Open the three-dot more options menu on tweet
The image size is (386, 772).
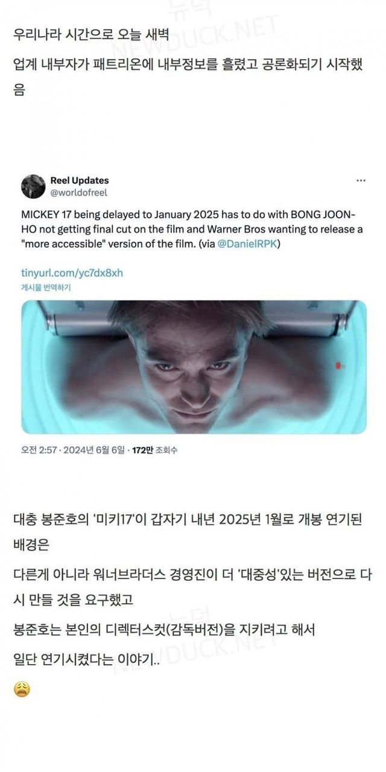pyautogui.click(x=361, y=181)
